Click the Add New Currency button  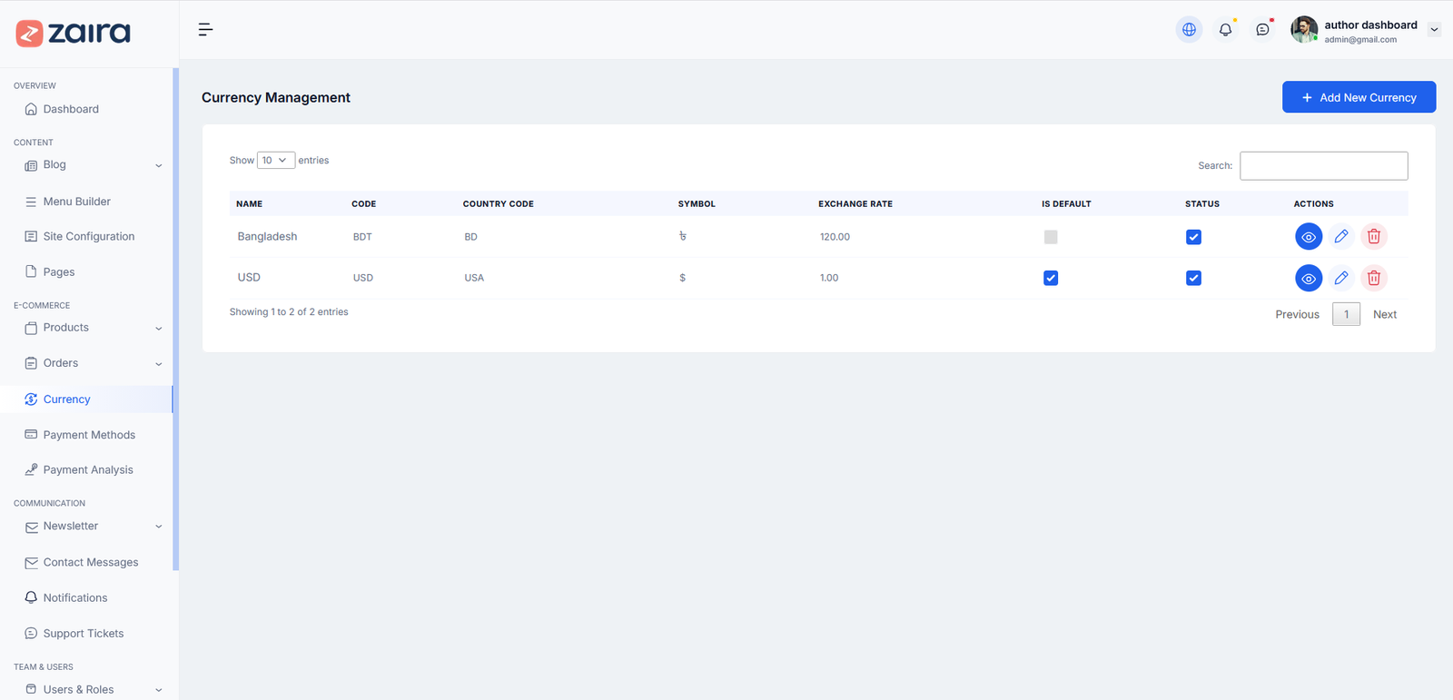click(x=1359, y=97)
